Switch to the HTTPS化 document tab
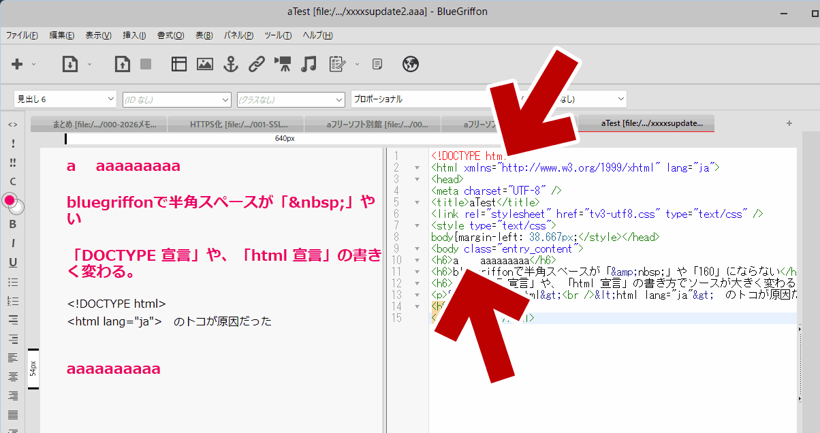 click(x=236, y=124)
